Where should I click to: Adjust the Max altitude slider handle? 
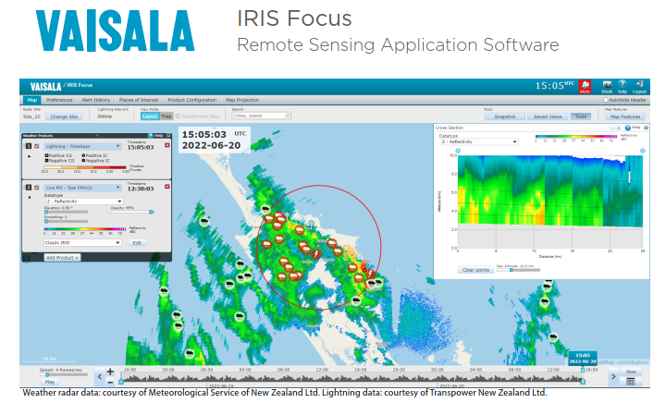tap(511, 270)
